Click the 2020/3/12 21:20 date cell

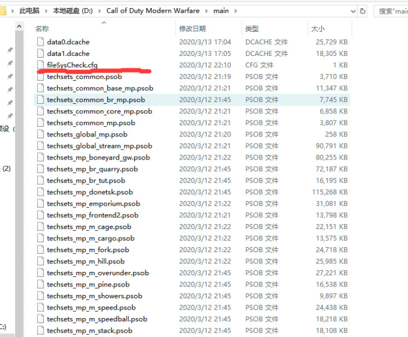click(205, 134)
